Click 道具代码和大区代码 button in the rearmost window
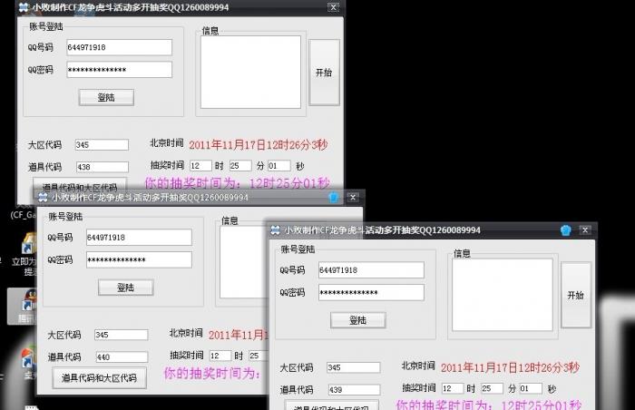Viewport: 635px width, 410px height. (80, 184)
